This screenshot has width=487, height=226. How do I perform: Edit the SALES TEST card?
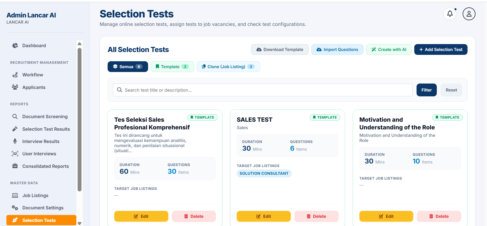click(x=264, y=216)
